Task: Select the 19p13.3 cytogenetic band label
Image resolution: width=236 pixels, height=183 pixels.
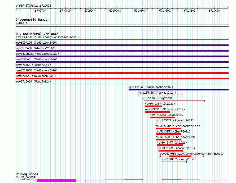Action: tap(21, 23)
